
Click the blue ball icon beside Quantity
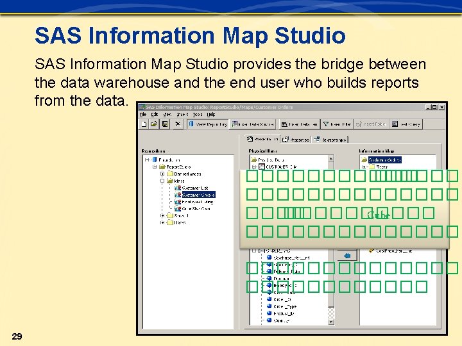coord(269,320)
